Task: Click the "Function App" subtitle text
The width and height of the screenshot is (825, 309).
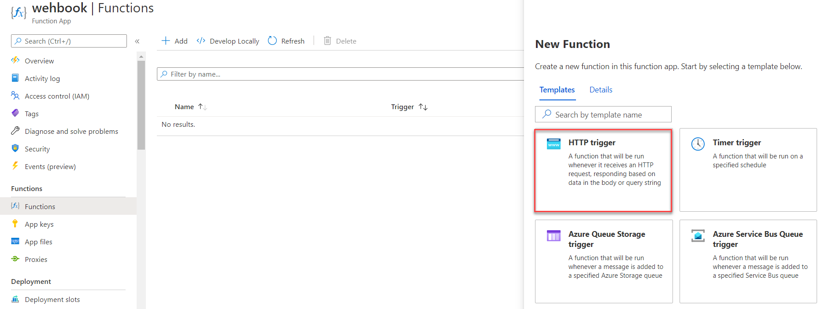Action: tap(52, 21)
